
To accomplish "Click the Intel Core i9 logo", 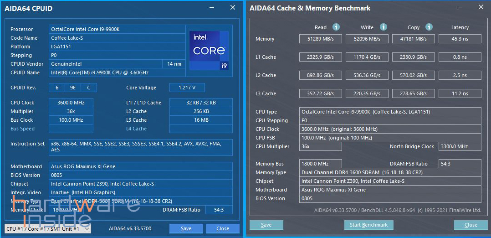I will pyautogui.click(x=209, y=51).
